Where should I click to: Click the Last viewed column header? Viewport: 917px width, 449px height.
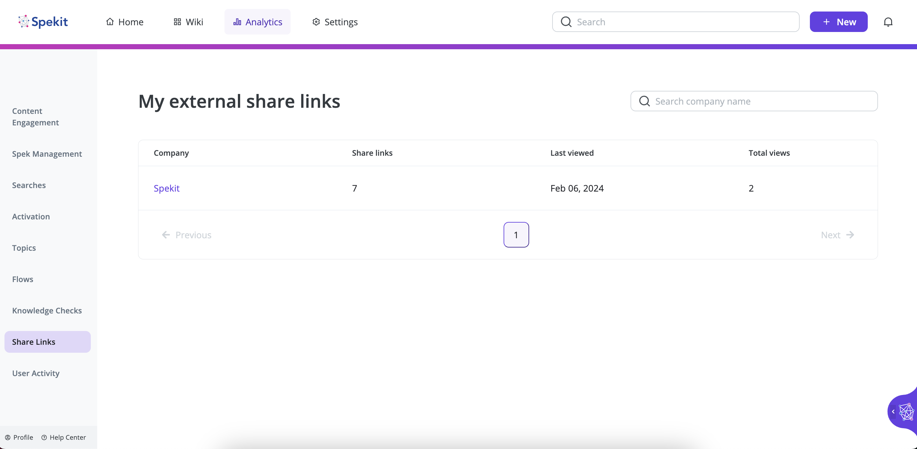tap(572, 153)
